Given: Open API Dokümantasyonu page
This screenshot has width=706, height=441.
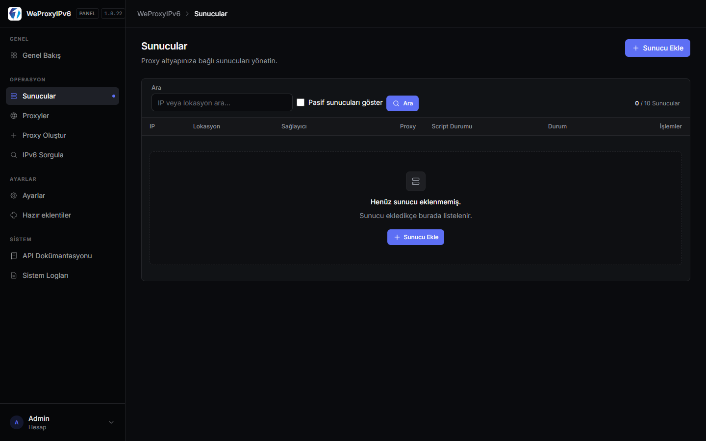Looking at the screenshot, I should [62, 256].
